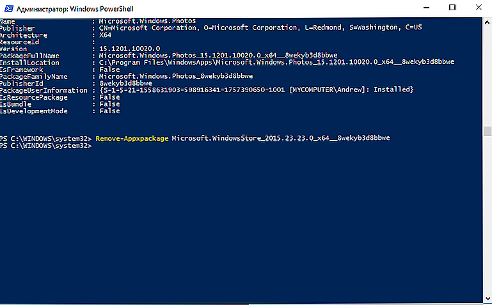Screen dimensions: 492x305
Task: Click the Architecture value X64
Action: [x=105, y=35]
